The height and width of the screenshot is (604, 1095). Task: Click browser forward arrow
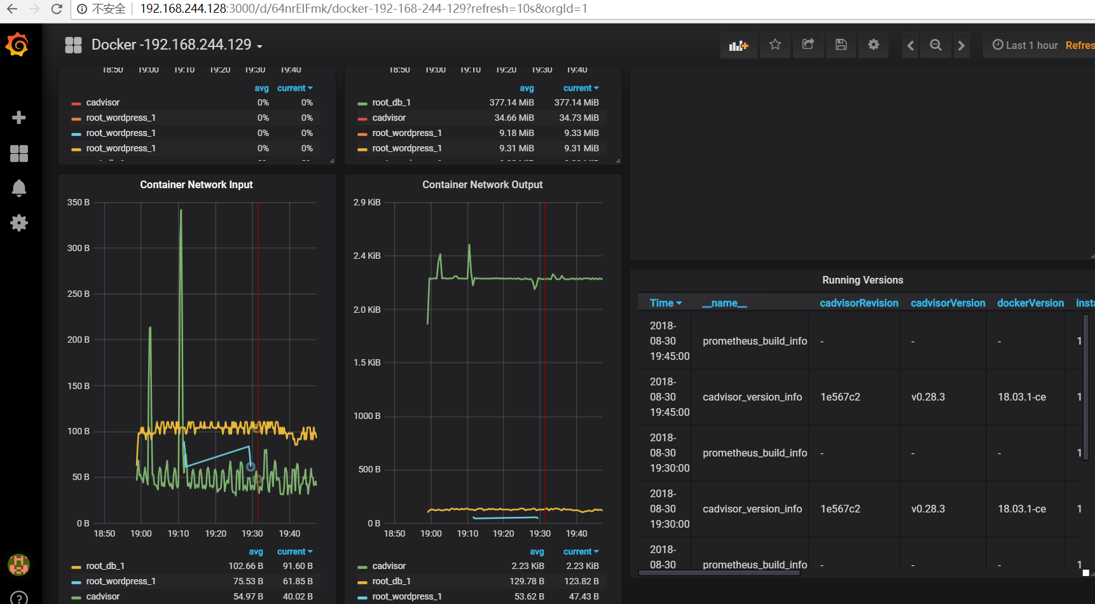[34, 9]
